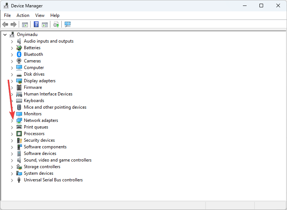Open the blue question mark Help toolbar icon
The width and height of the screenshot is (287, 210).
coord(36,24)
